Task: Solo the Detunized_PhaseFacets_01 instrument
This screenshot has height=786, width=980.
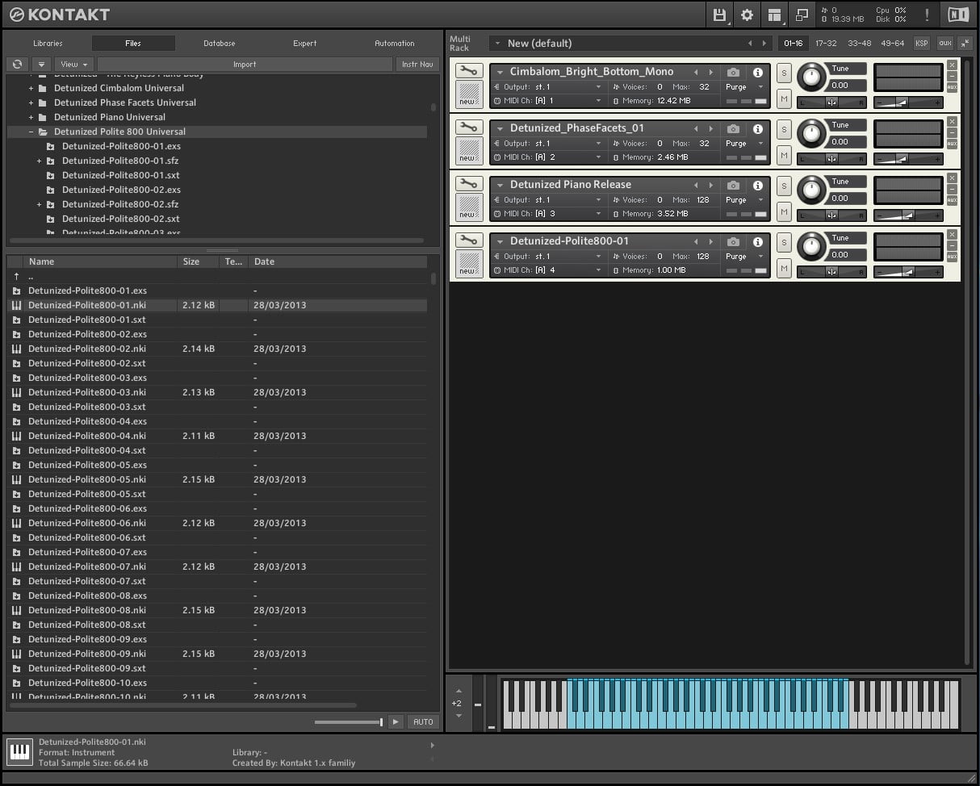Action: [784, 130]
